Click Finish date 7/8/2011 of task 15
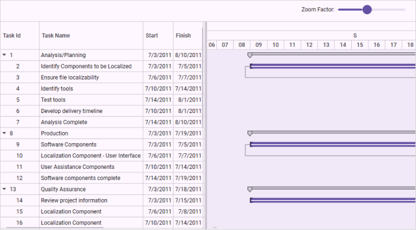The width and height of the screenshot is (416, 230). pos(190,212)
